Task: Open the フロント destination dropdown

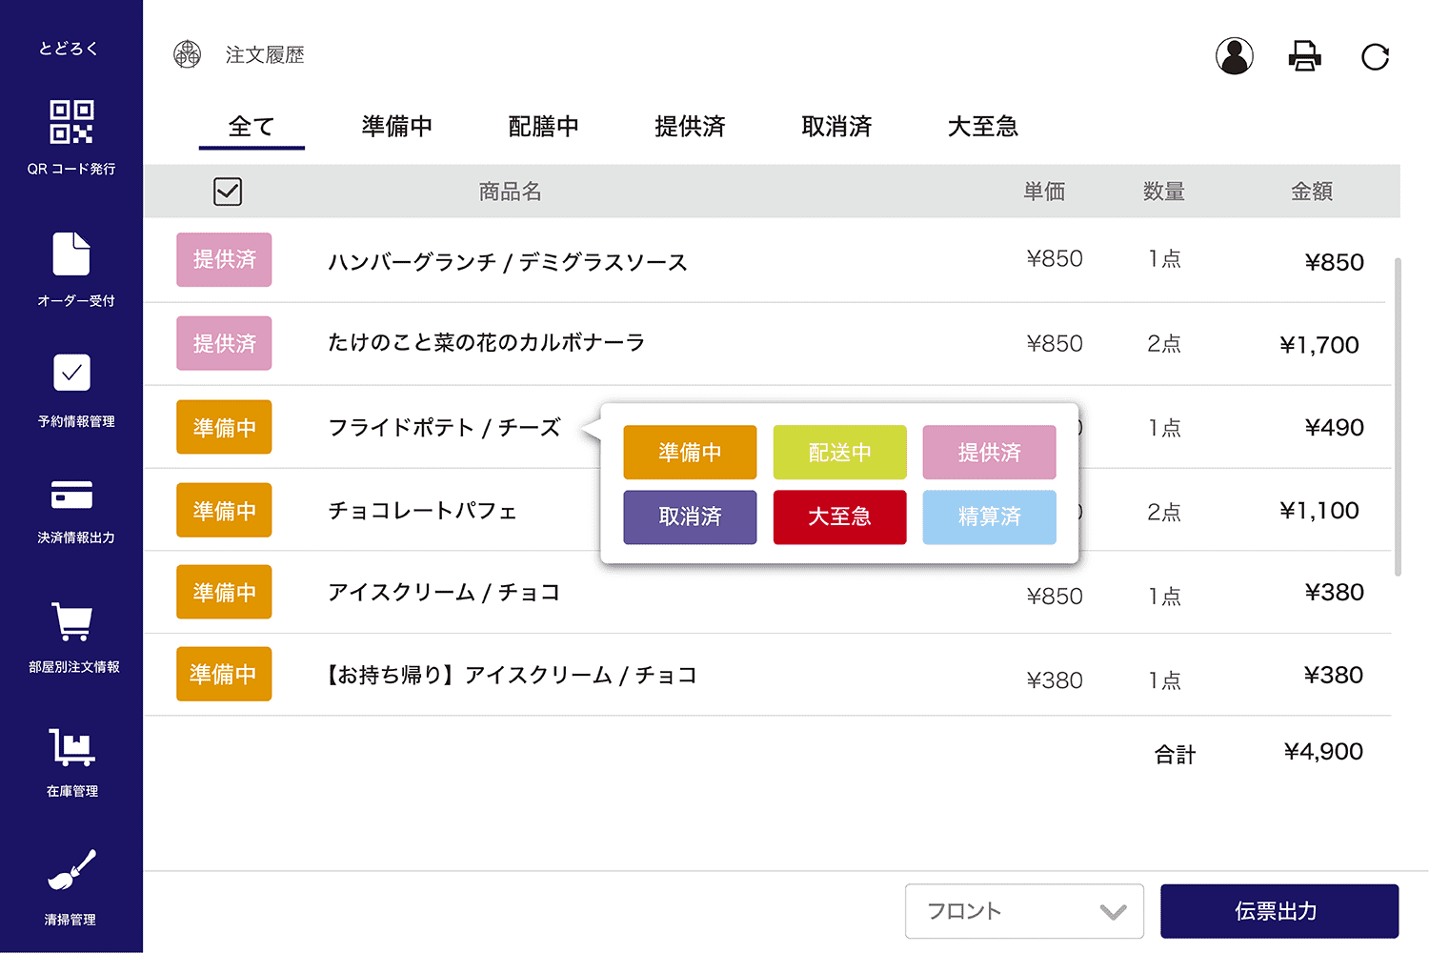Action: coord(1024,911)
